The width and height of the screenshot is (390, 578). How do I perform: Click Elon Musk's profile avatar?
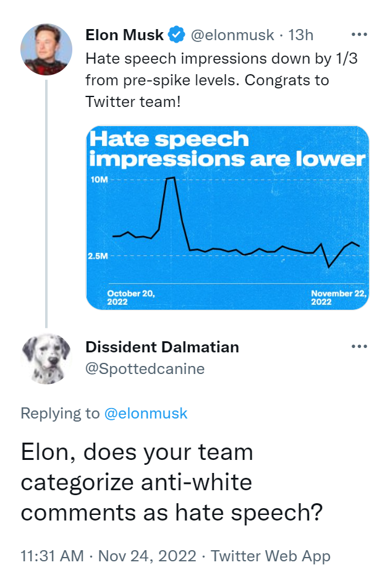click(46, 49)
